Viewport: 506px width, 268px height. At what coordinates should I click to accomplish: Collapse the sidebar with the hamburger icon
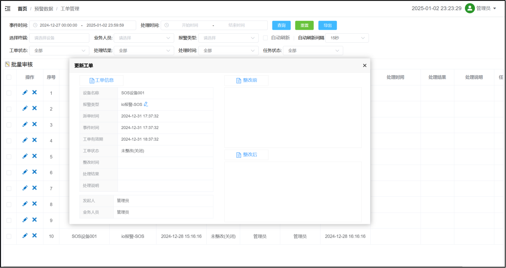(8, 9)
